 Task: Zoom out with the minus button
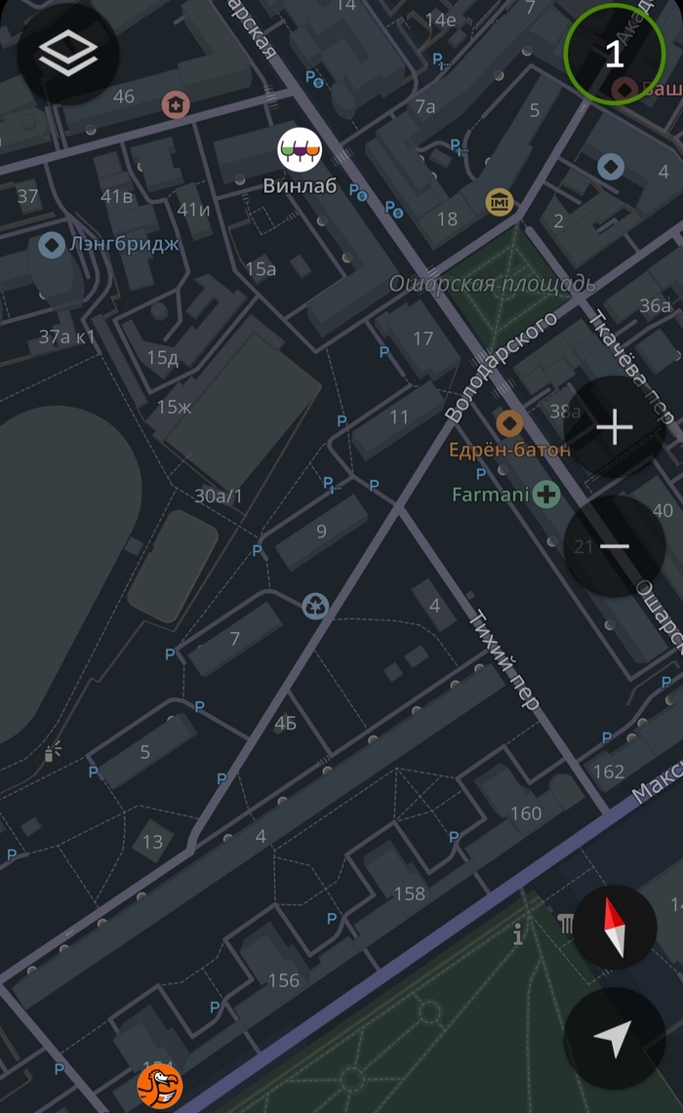pyautogui.click(x=614, y=546)
